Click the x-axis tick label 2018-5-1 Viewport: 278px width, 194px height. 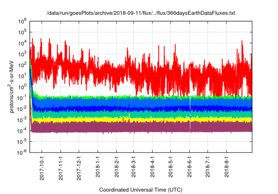(171, 166)
